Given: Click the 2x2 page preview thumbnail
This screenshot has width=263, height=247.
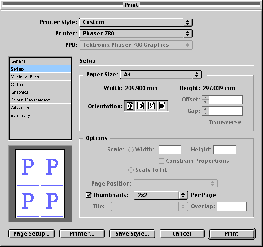Looking at the screenshot, I should tap(40, 184).
